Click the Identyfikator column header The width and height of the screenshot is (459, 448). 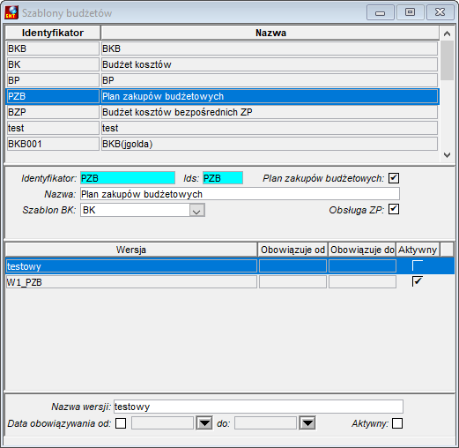click(53, 33)
